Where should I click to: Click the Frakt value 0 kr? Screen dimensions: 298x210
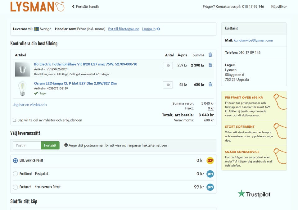pyautogui.click(x=211, y=108)
